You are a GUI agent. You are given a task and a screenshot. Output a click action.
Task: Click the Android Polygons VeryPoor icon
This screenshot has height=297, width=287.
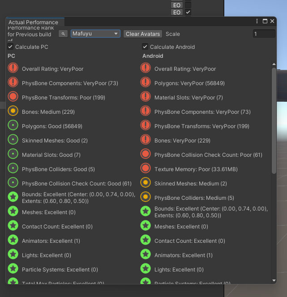tap(146, 82)
